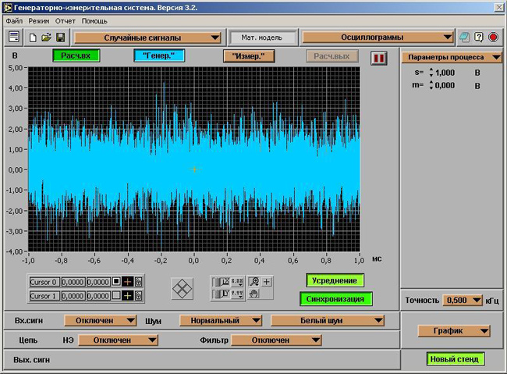Click the Cursor 1 crosshair style icon
Screen dimensions: 507x374
pos(128,296)
